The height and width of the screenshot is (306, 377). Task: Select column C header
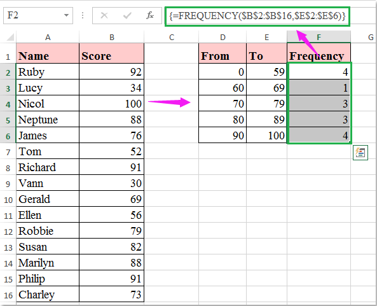tap(172, 38)
